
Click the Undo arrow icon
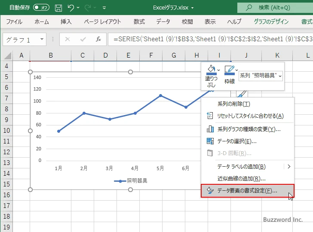click(71, 7)
